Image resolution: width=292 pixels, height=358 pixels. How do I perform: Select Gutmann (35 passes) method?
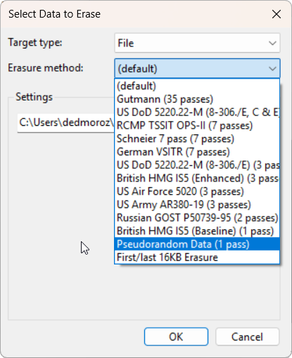[x=197, y=99]
